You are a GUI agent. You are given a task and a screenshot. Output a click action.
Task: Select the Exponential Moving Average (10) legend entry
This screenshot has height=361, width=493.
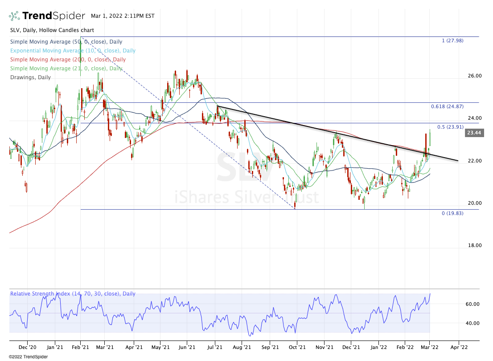click(73, 51)
